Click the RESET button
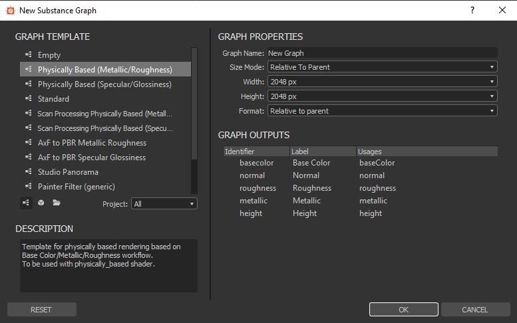517x323 pixels. click(41, 310)
